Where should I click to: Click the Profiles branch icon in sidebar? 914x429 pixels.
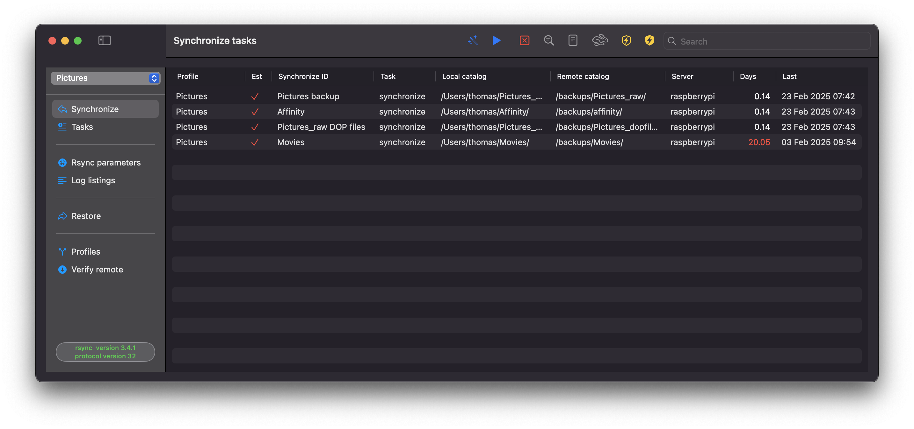(x=62, y=251)
